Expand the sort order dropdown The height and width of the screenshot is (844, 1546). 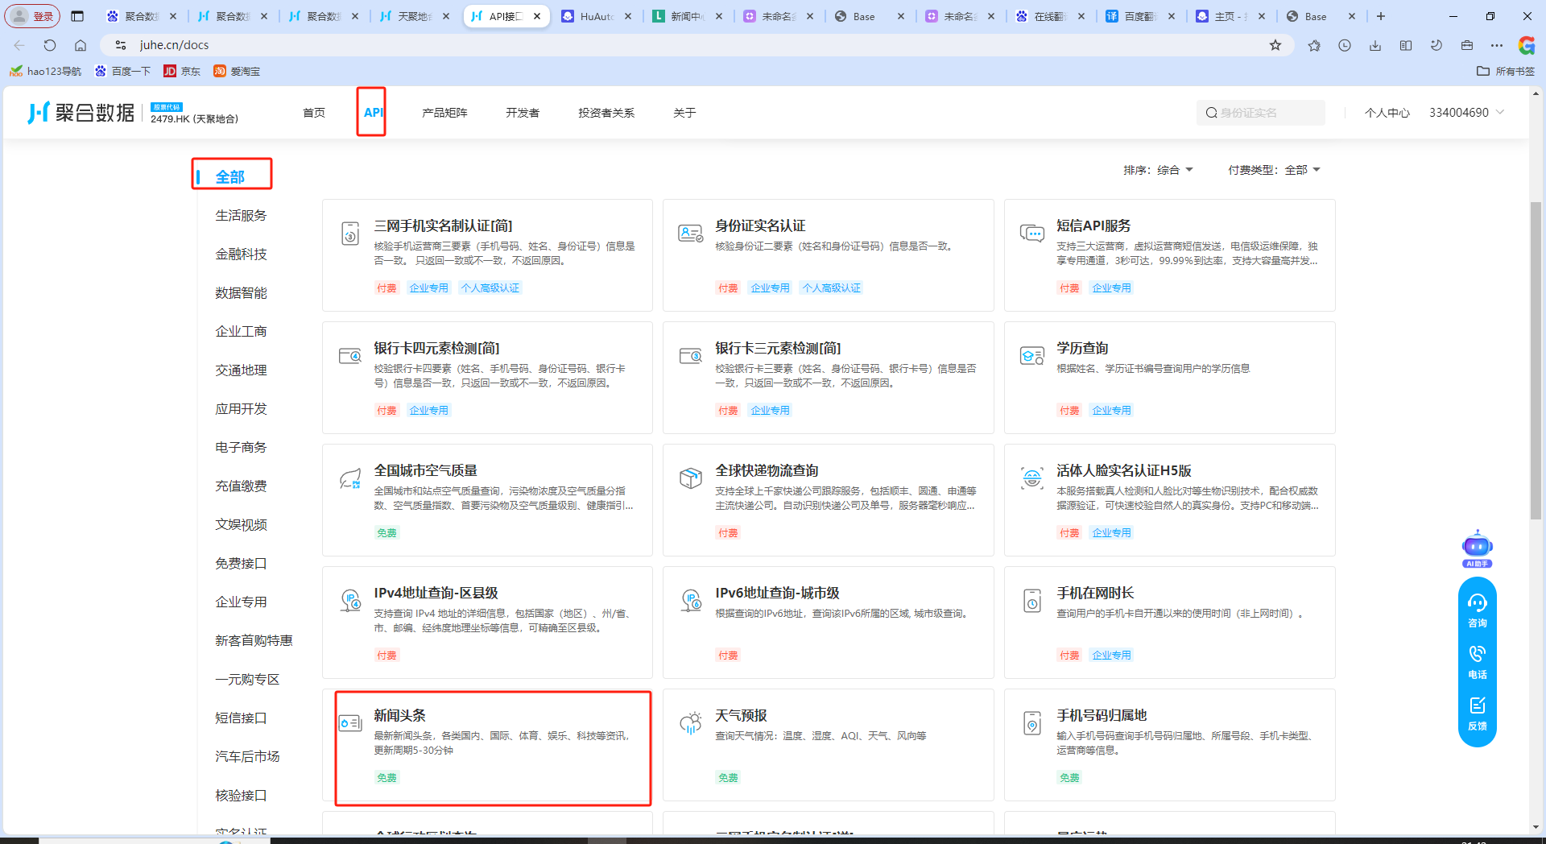click(1159, 170)
